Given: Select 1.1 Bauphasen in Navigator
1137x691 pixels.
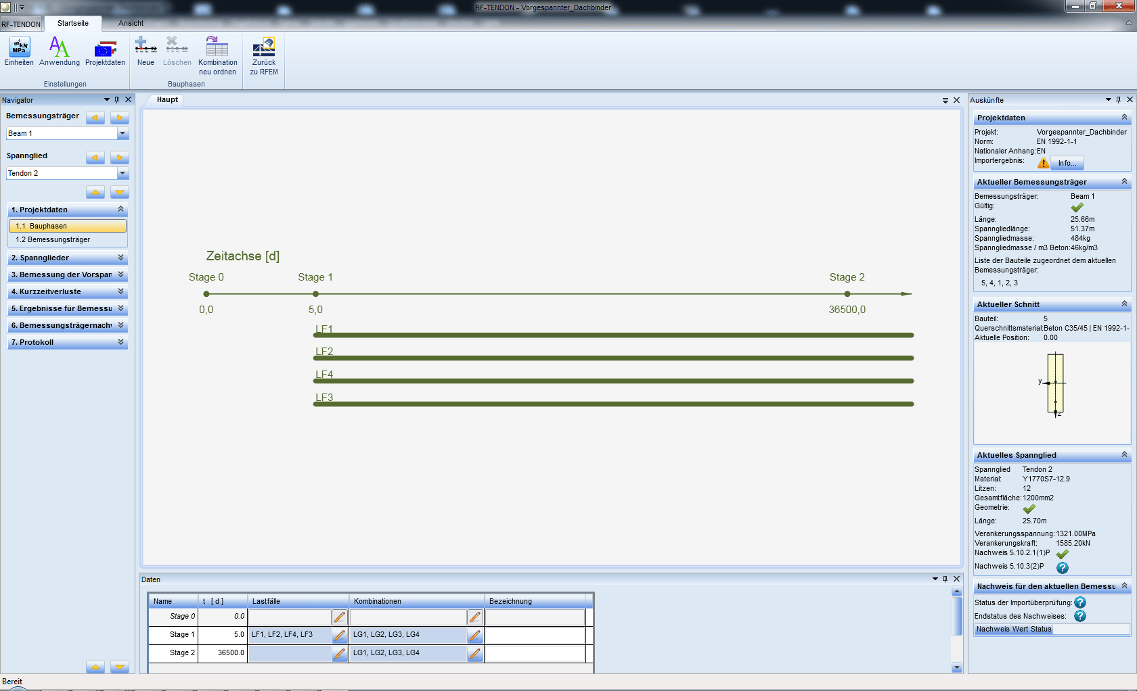Looking at the screenshot, I should pyautogui.click(x=68, y=226).
